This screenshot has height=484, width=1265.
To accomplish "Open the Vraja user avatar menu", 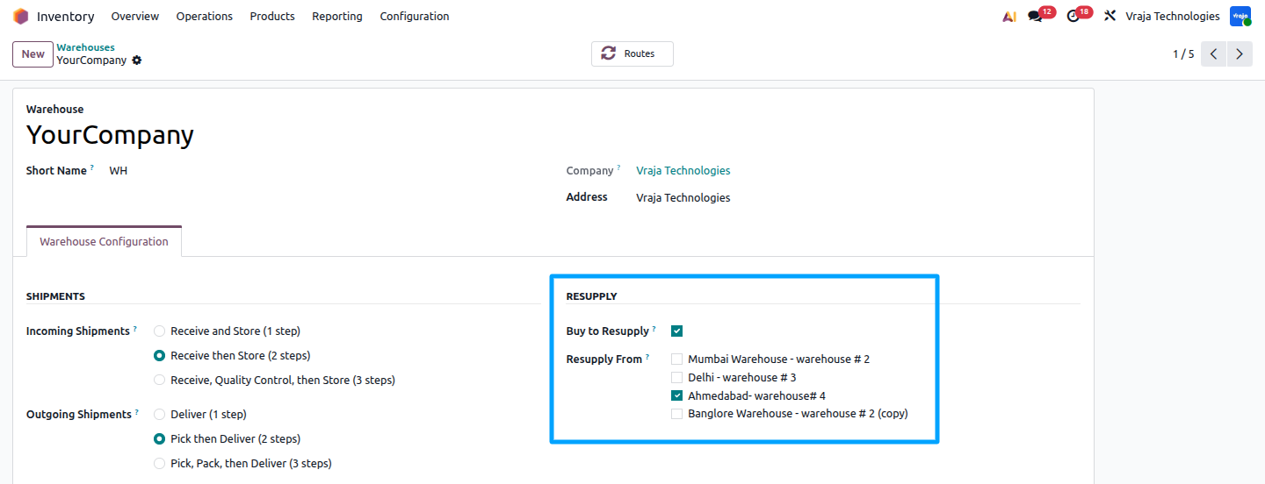I will pyautogui.click(x=1240, y=17).
